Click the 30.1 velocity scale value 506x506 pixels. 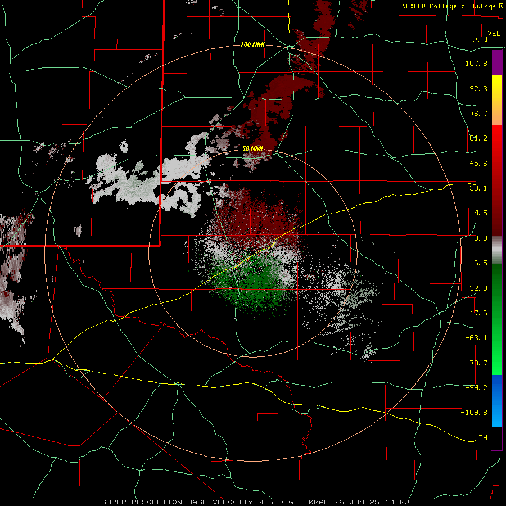(x=478, y=188)
